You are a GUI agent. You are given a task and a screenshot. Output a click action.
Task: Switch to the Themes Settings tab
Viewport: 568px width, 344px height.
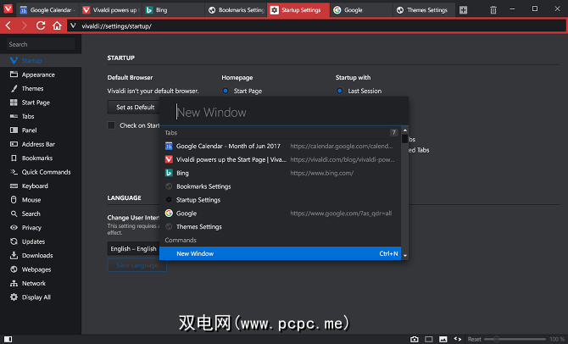(x=424, y=10)
